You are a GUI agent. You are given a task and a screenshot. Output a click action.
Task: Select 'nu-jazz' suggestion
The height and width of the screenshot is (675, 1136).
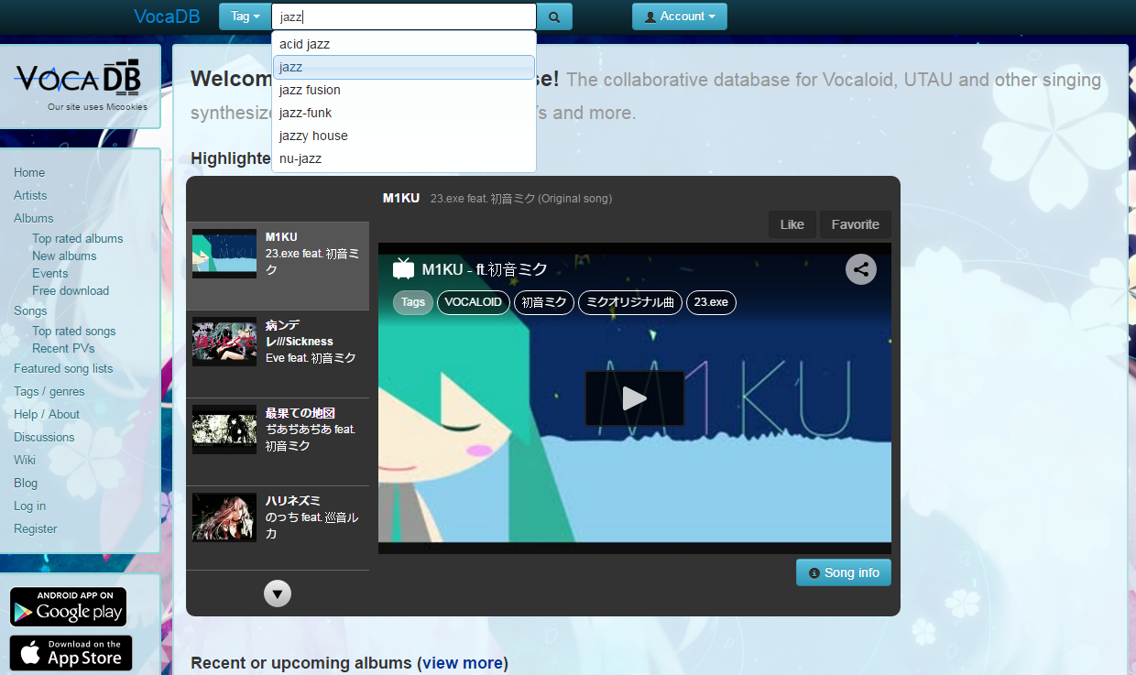click(x=404, y=158)
